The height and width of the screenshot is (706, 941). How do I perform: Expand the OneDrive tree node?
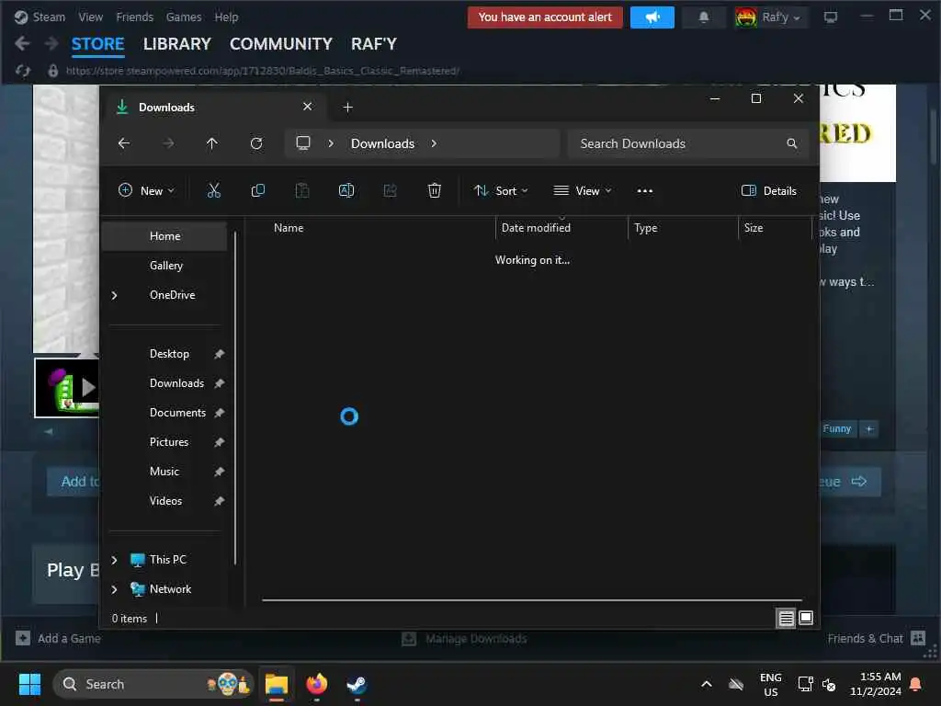click(114, 295)
